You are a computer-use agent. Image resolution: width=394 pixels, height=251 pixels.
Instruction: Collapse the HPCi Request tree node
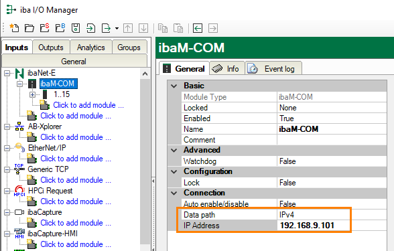point(7,191)
